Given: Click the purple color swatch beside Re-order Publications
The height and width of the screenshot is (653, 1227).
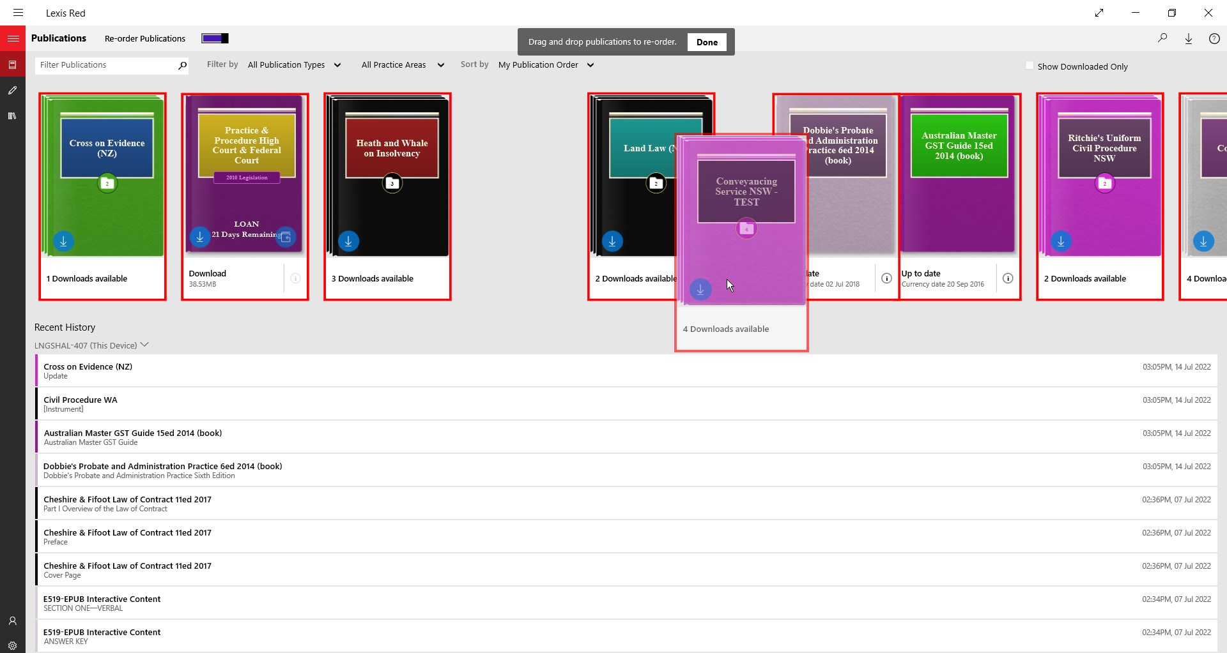Looking at the screenshot, I should tap(215, 38).
